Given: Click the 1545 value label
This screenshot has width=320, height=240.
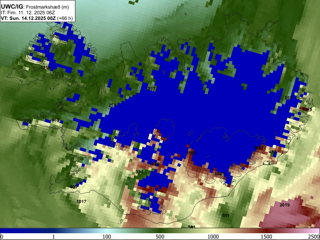Looking at the screenshot, I should (x=307, y=109).
